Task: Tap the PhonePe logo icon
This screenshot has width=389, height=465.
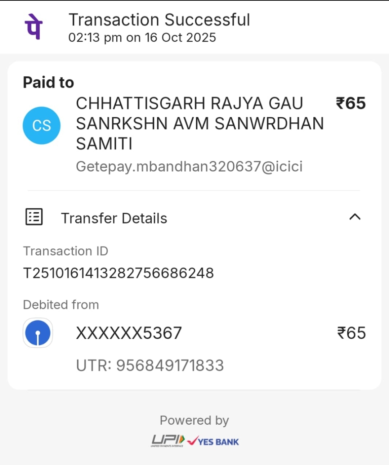Action: 33,26
